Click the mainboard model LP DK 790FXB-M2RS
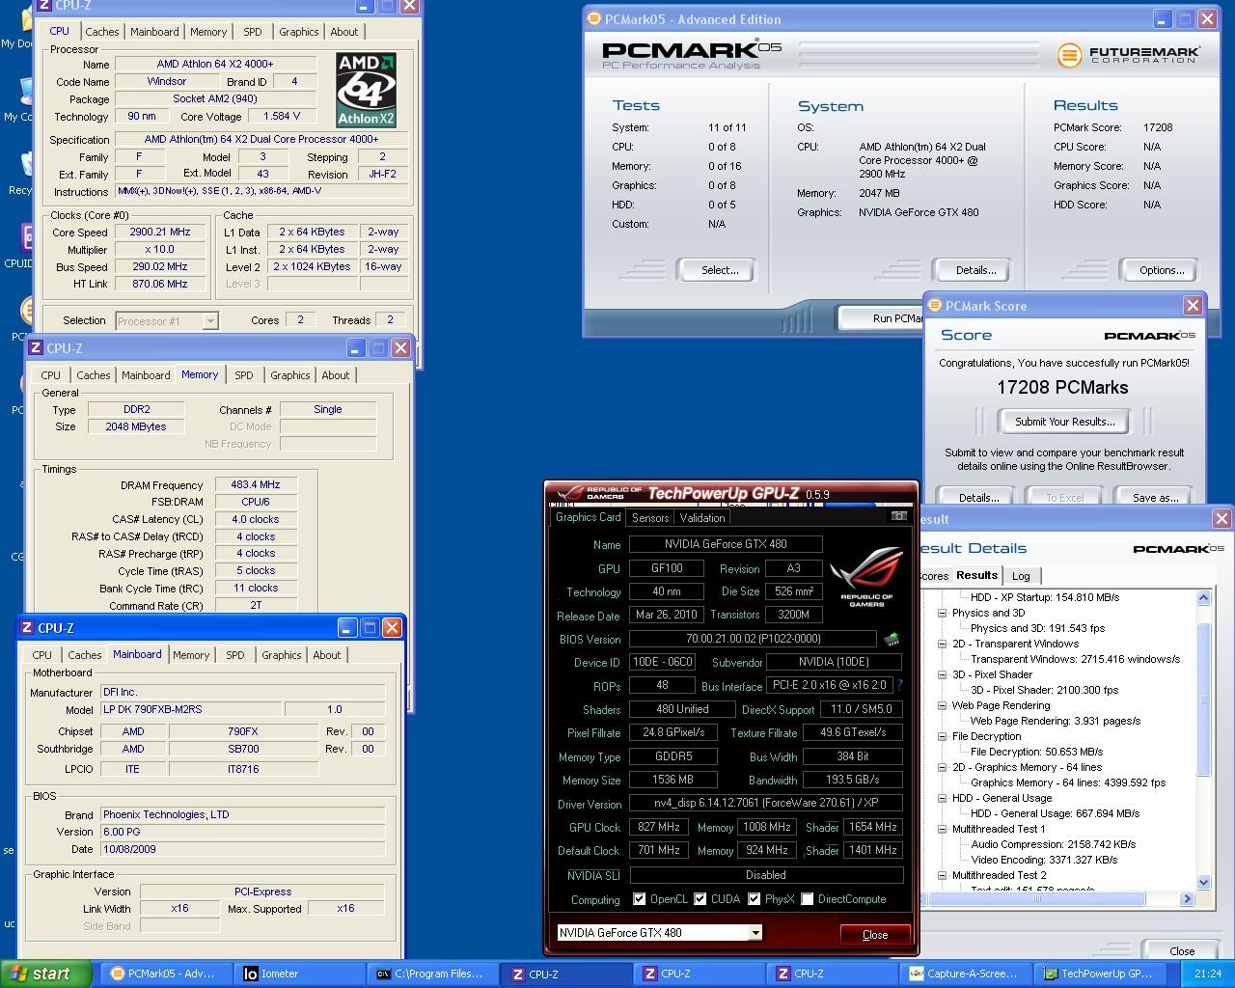Viewport: 1235px width, 988px height. (x=191, y=709)
